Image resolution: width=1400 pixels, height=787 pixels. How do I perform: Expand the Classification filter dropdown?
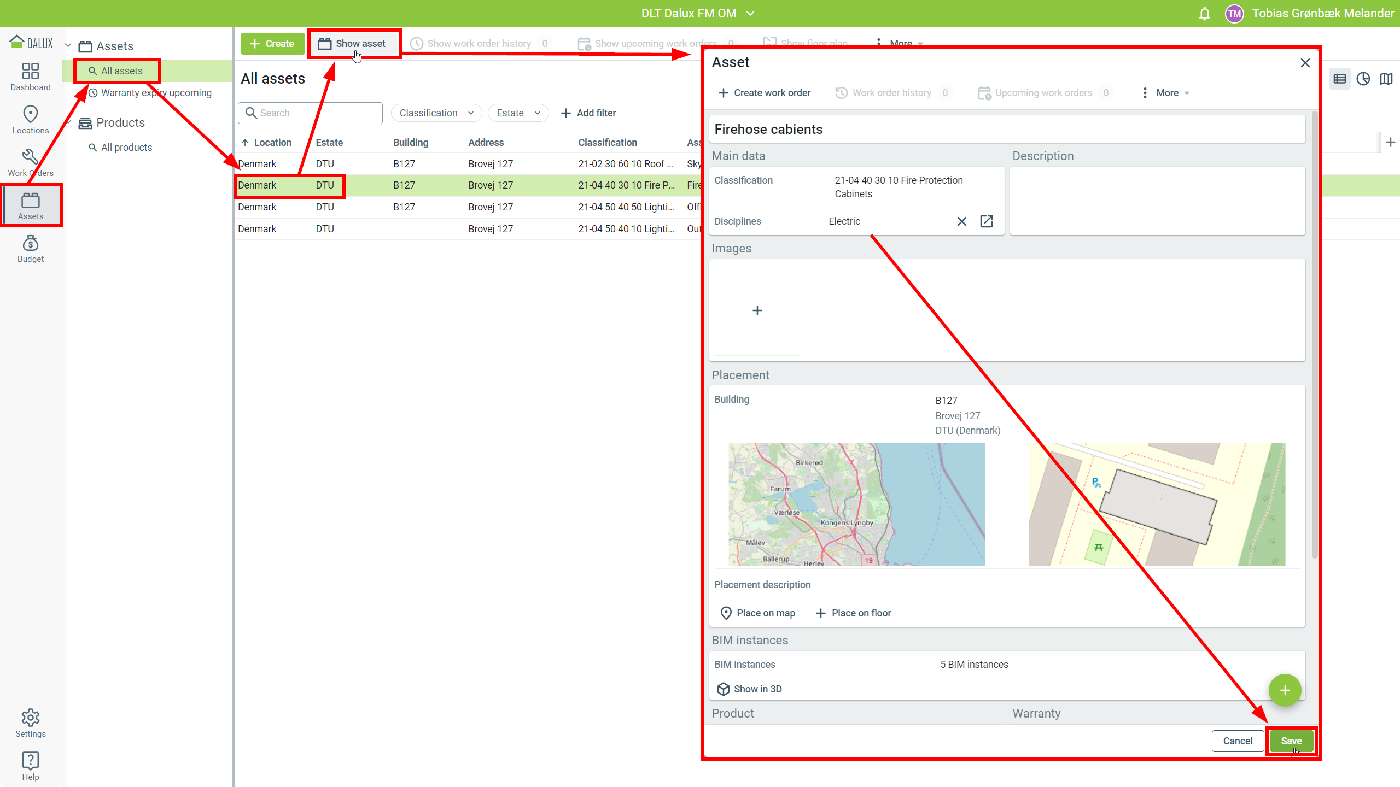(436, 113)
